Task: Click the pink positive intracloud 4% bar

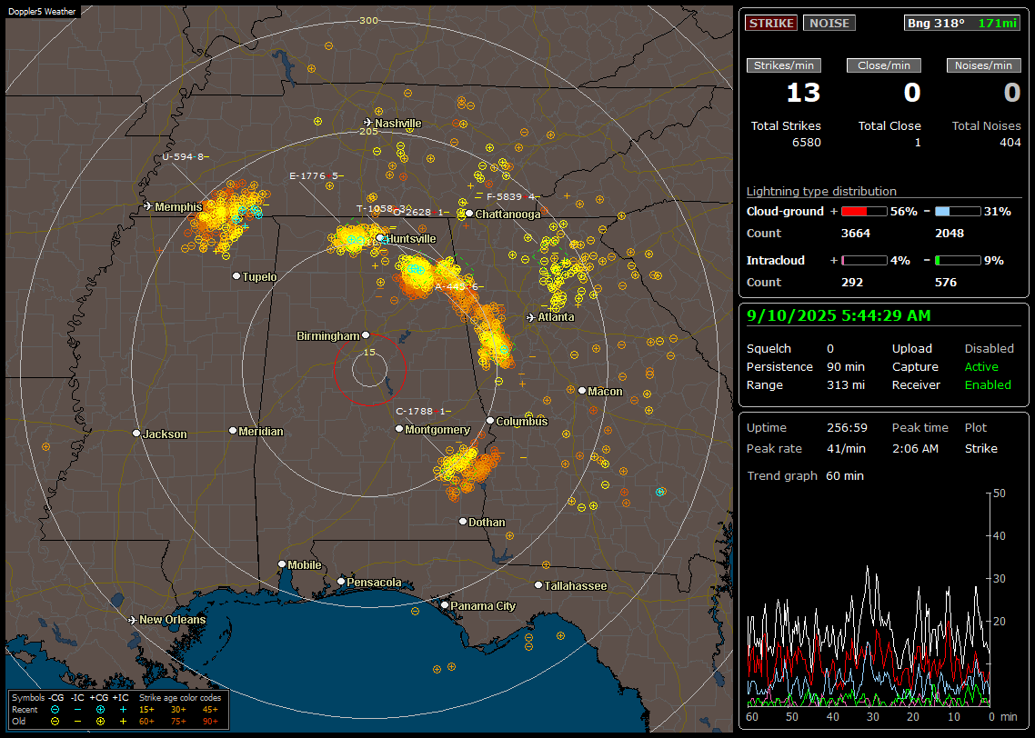Action: click(x=864, y=261)
